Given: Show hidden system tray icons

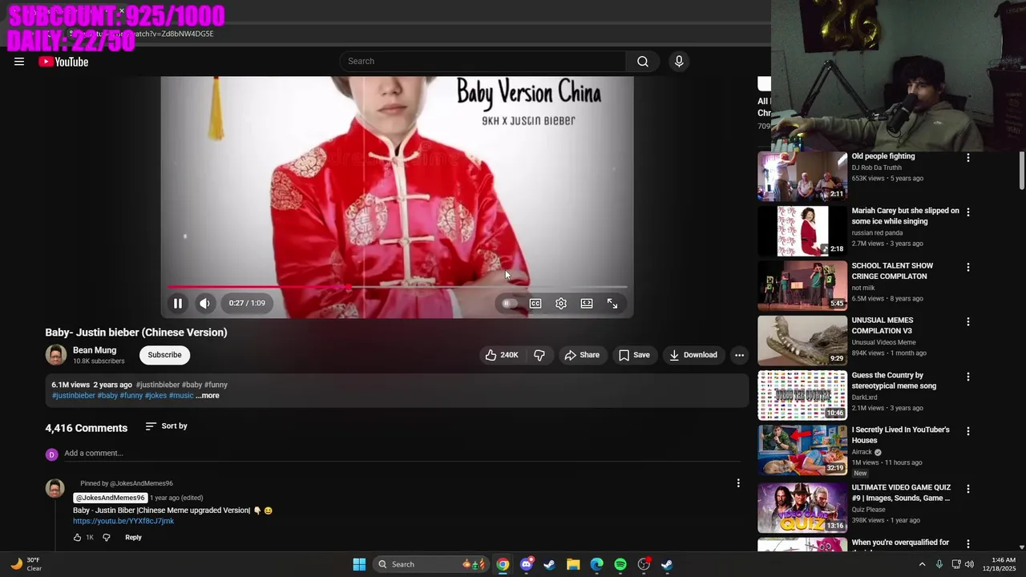Looking at the screenshot, I should pos(922,564).
